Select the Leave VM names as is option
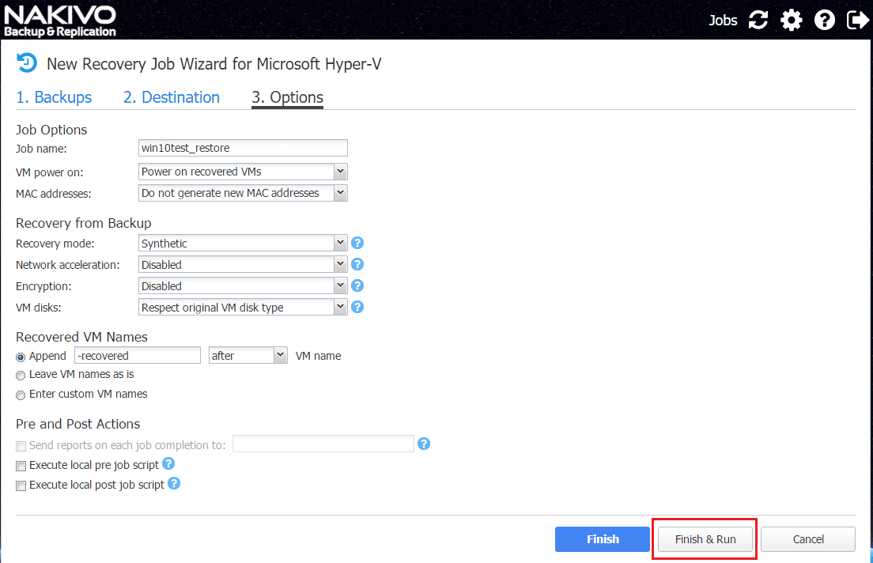Viewport: 873px width, 563px height. pos(21,375)
